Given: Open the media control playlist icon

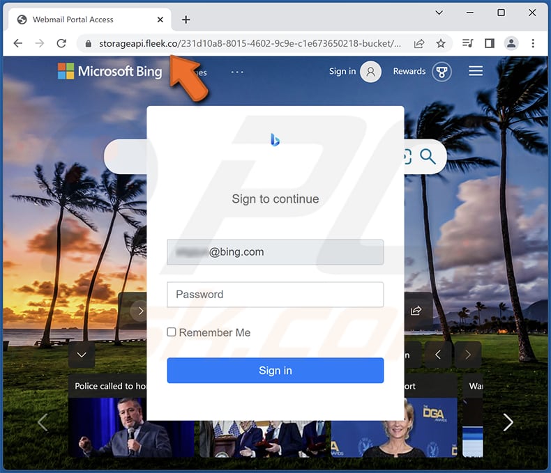Looking at the screenshot, I should click(468, 43).
